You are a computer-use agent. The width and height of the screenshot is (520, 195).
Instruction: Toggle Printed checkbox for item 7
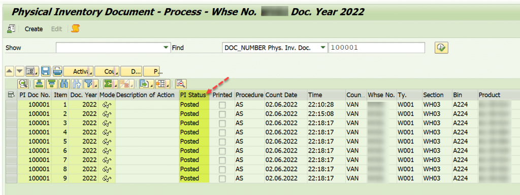point(222,160)
